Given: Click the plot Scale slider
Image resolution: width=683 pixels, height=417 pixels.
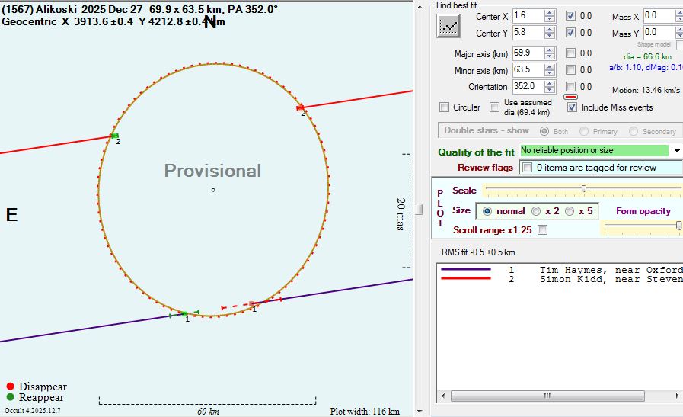Looking at the screenshot, I should coord(583,188).
